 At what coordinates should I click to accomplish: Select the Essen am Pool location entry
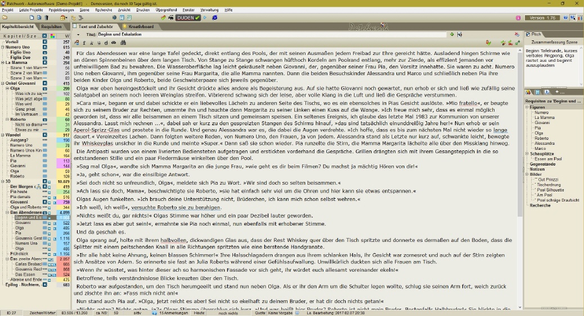point(548,159)
